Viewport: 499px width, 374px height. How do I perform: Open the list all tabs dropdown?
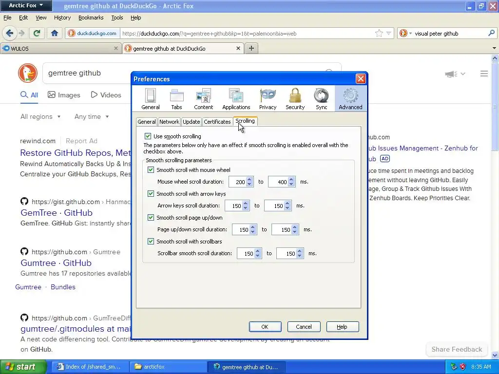coord(494,48)
